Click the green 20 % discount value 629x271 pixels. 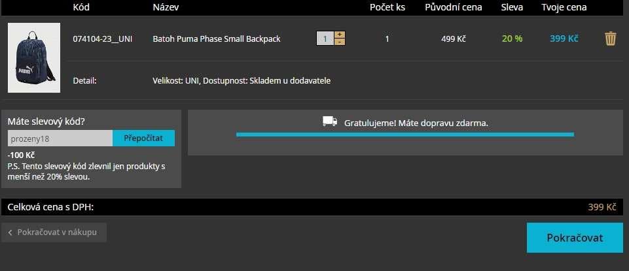coord(512,39)
